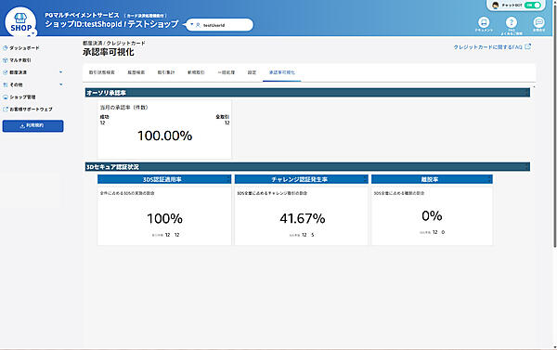The width and height of the screenshot is (557, 350).
Task: Click the 都度決済 sidebar icon
Action: [x=5, y=72]
